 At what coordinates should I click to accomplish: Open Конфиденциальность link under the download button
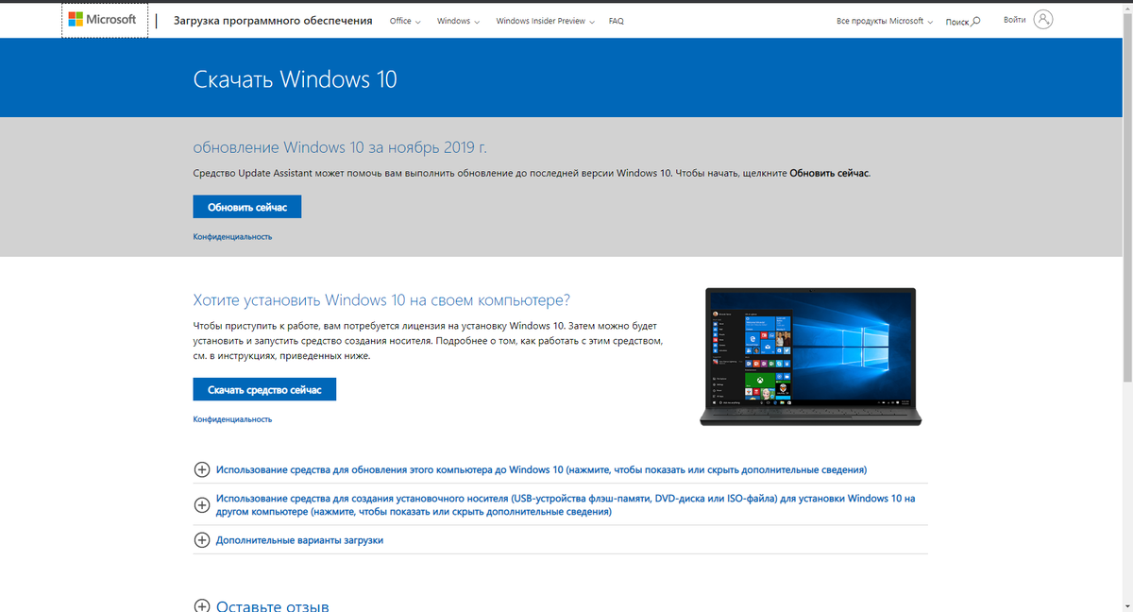pos(231,417)
